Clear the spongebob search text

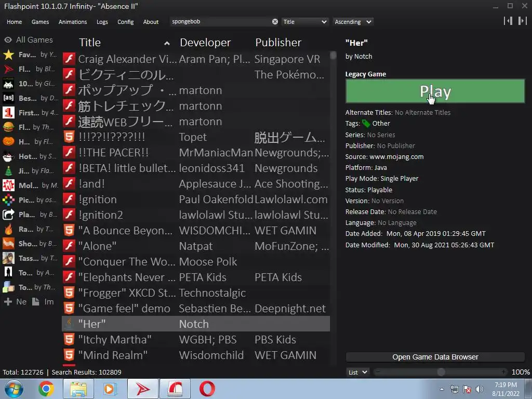275,22
